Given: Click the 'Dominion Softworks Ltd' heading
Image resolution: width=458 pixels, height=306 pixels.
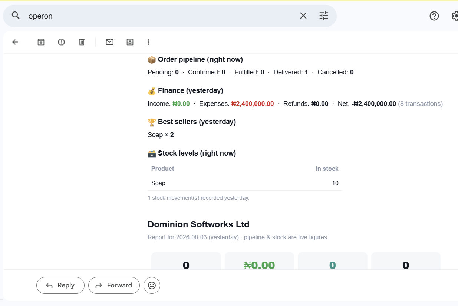Looking at the screenshot, I should point(198,224).
